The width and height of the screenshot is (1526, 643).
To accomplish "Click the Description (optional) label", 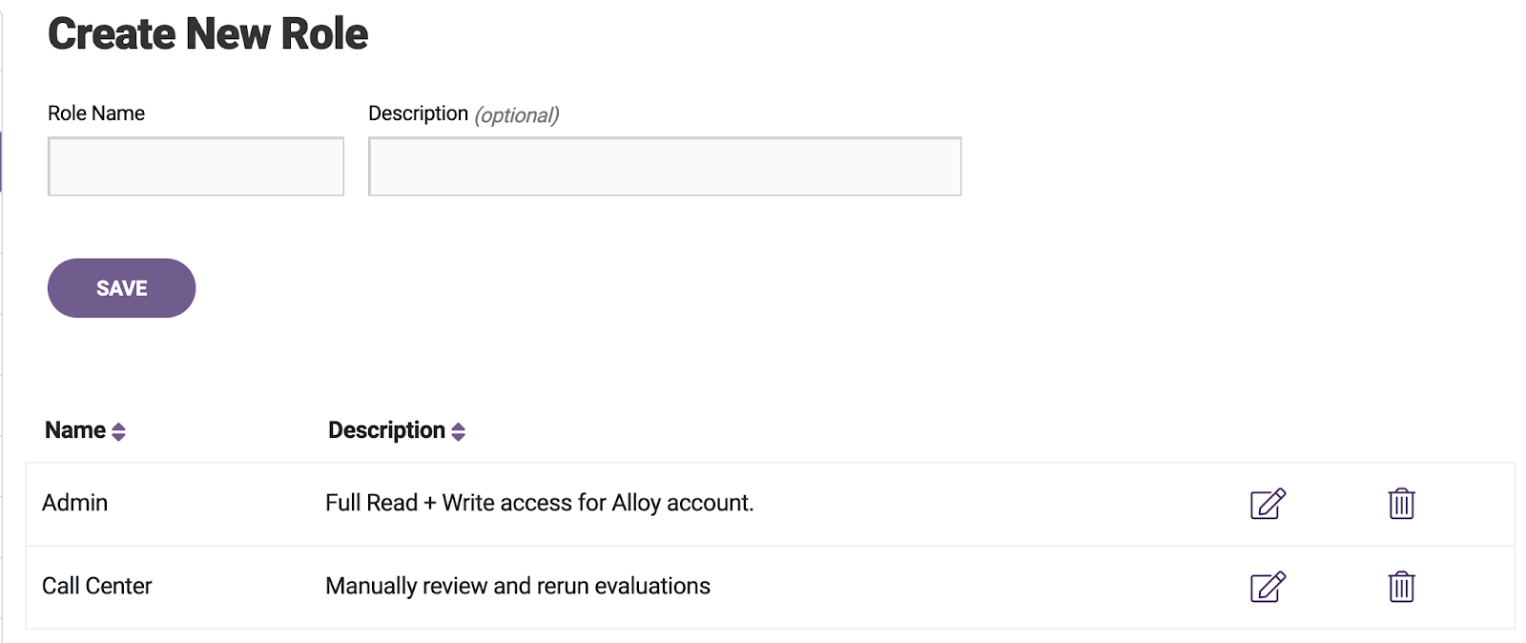I will 464,114.
